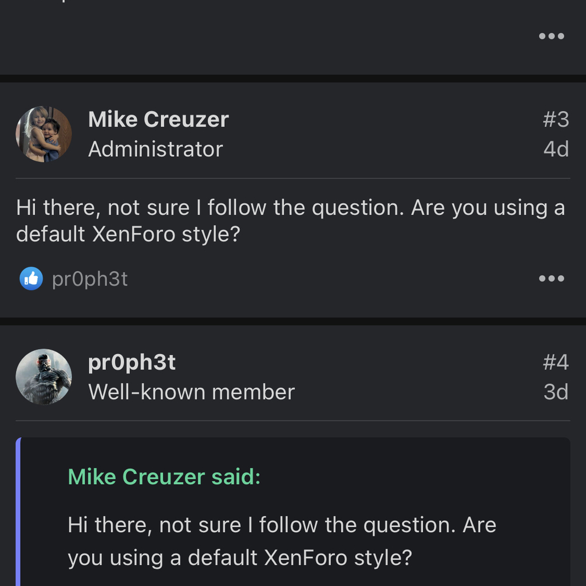Viewport: 586px width, 586px height.
Task: Click the blue thumbs-up like reaction icon
Action: click(x=31, y=279)
